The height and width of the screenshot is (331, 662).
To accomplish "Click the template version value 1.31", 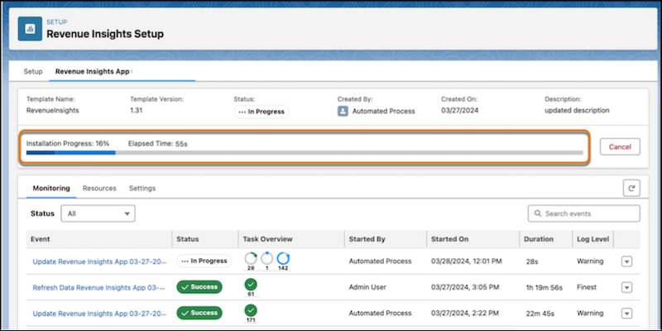I will coord(137,111).
